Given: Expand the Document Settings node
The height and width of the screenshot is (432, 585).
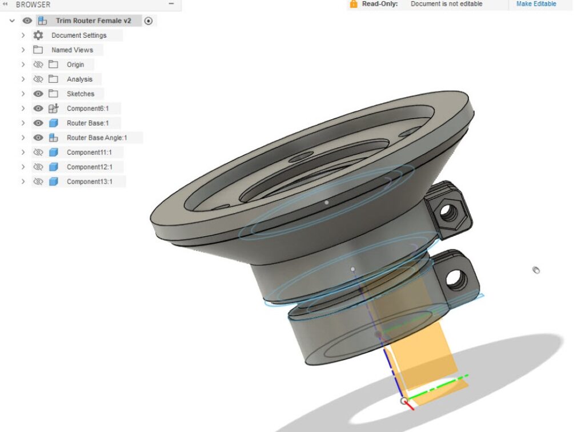Looking at the screenshot, I should tap(23, 35).
